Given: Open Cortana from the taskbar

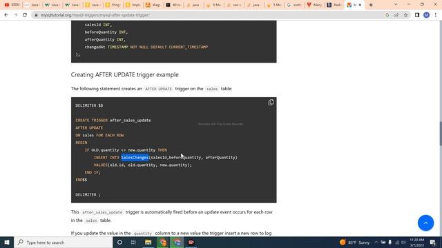Looking at the screenshot, I should click(x=119, y=242).
